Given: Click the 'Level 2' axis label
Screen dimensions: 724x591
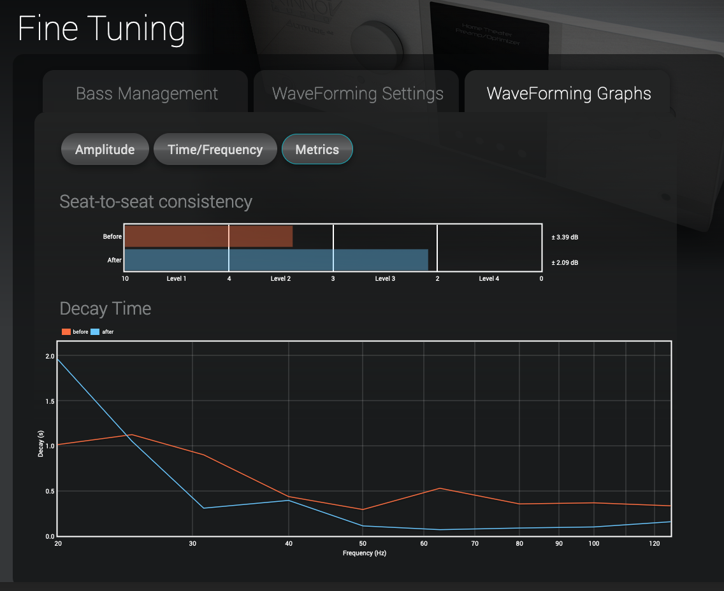Looking at the screenshot, I should pyautogui.click(x=280, y=279).
